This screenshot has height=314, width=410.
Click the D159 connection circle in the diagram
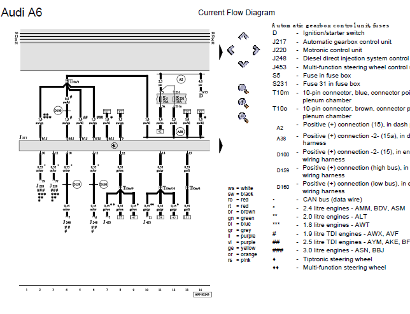pyautogui.click(x=76, y=184)
